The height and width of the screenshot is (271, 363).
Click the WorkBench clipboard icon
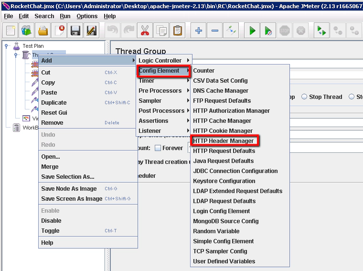tap(16, 128)
